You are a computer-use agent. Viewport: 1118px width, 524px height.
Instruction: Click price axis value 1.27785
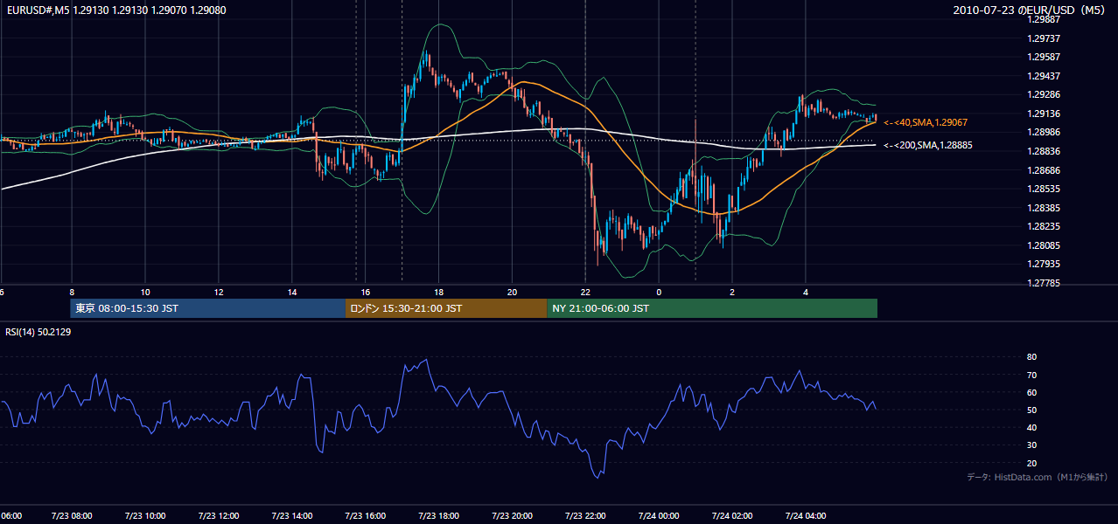click(x=1043, y=283)
